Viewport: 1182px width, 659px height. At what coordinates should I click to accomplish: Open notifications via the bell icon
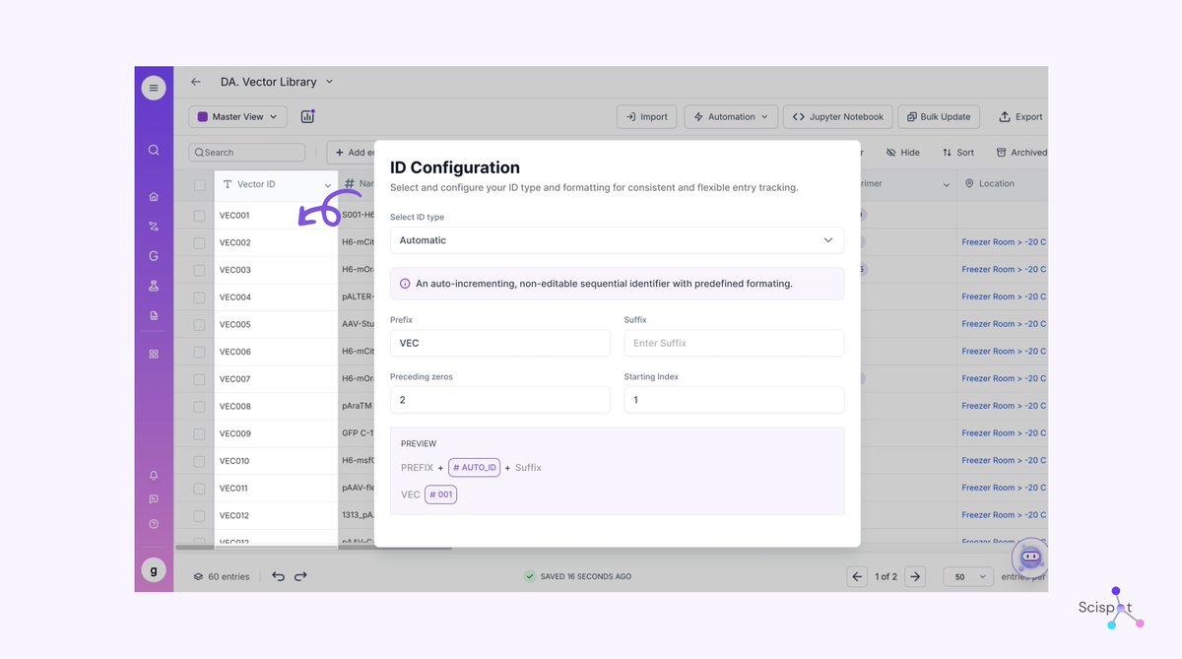(153, 475)
